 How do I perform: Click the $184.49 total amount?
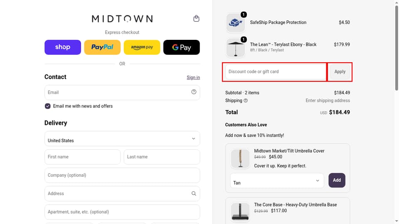point(340,112)
